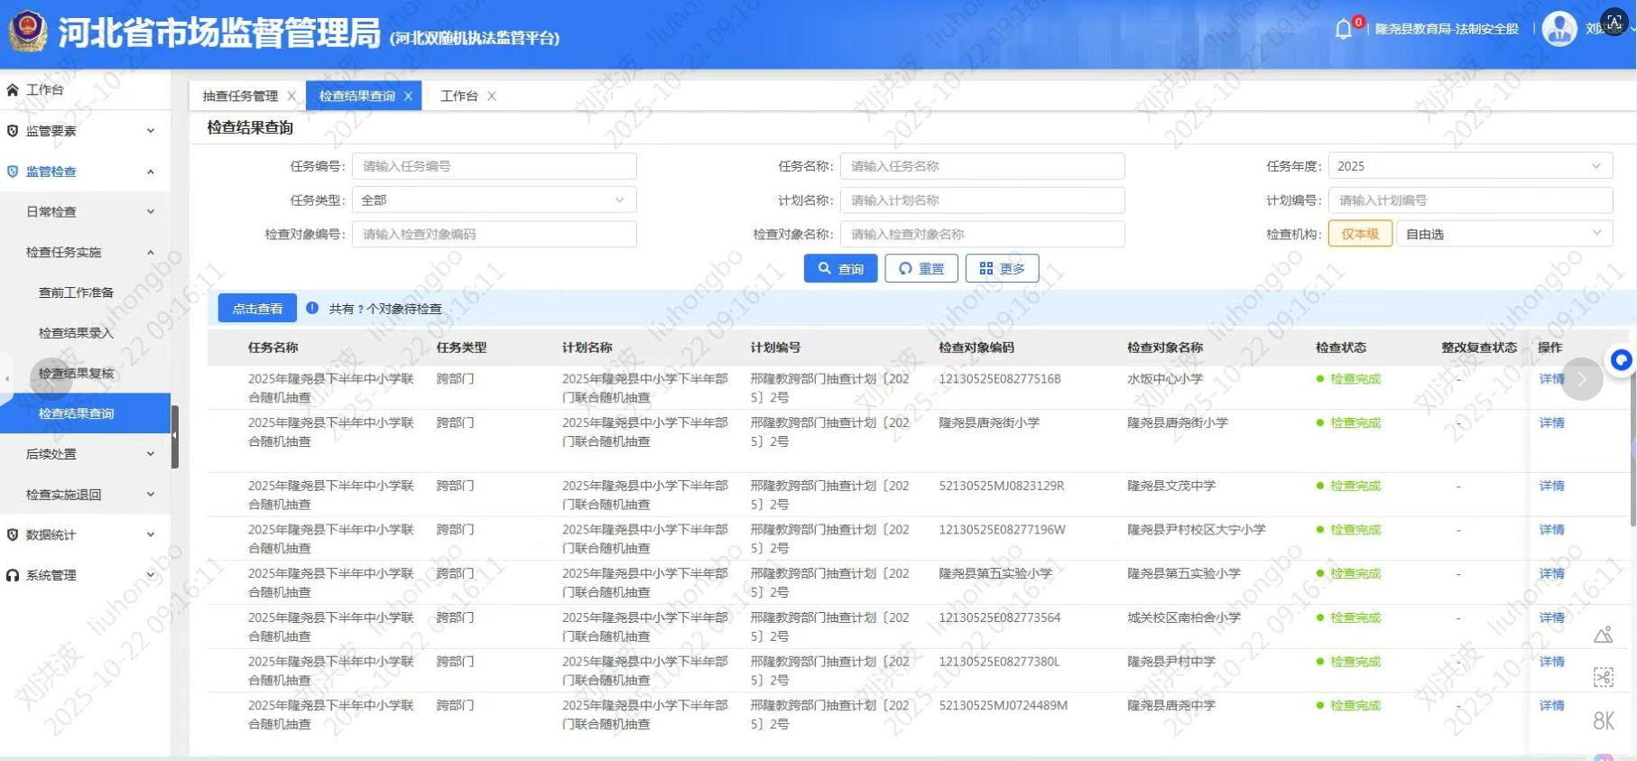Click the platform emblem logo

[x=28, y=31]
